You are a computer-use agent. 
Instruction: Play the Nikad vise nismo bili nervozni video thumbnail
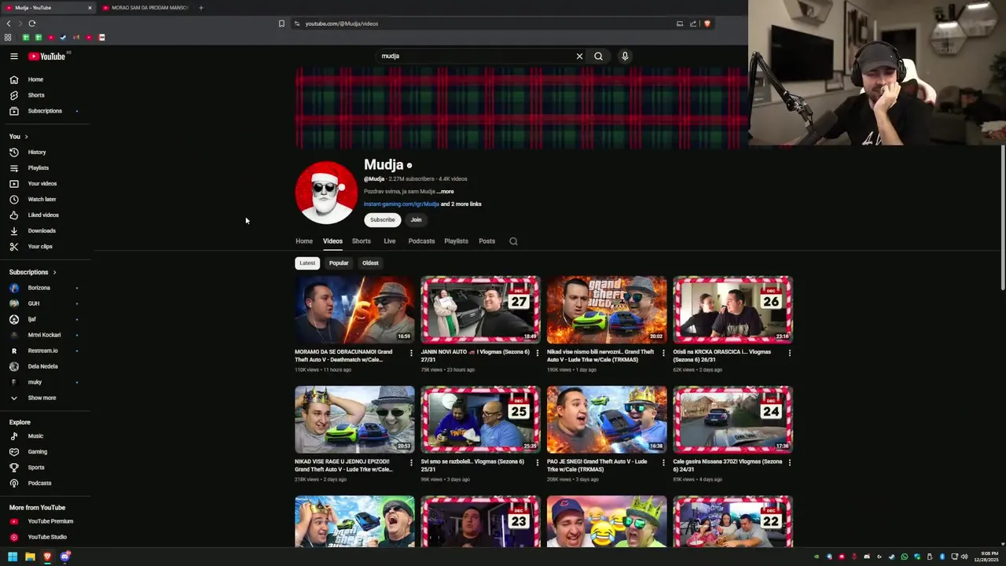click(x=607, y=309)
